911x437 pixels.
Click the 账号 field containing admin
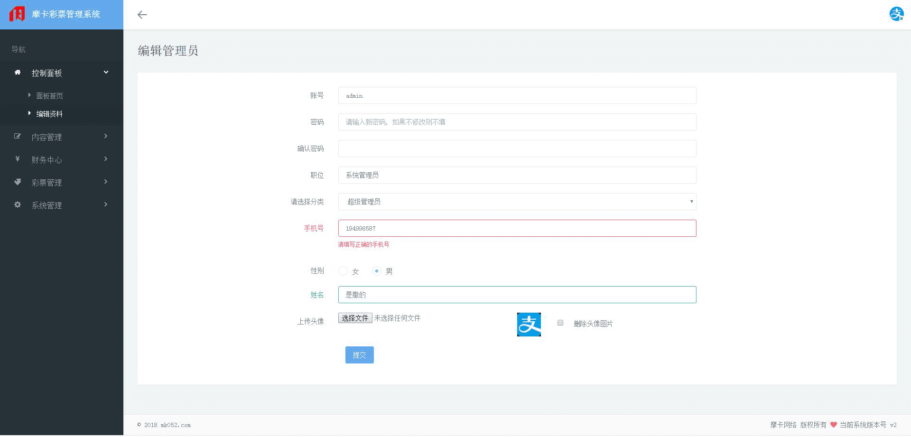[x=517, y=95]
